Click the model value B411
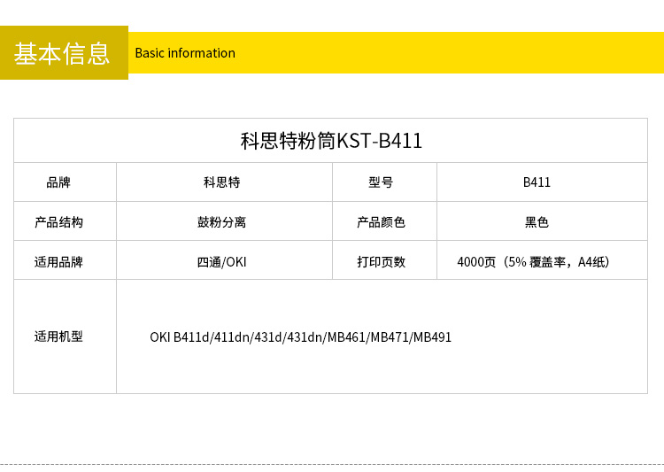Screen dimensions: 664x472 (537, 182)
